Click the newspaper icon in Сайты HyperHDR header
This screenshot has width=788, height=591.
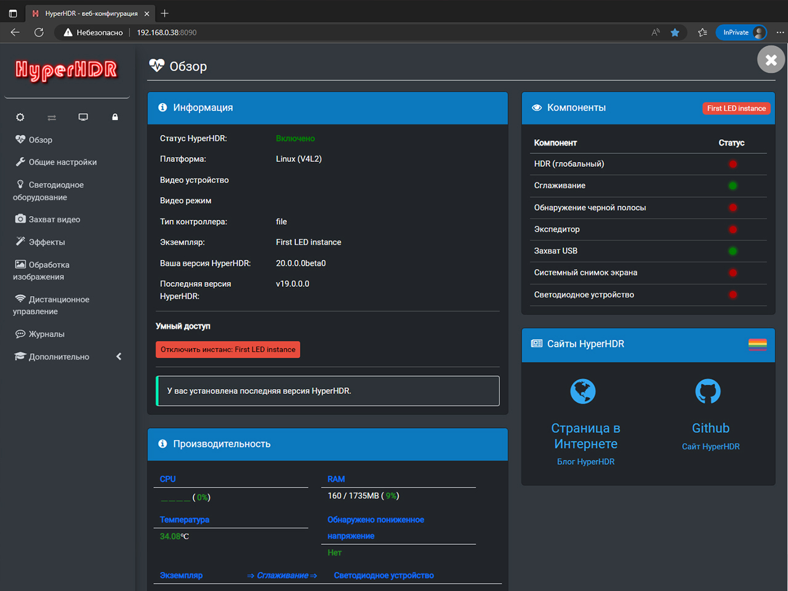coord(537,344)
